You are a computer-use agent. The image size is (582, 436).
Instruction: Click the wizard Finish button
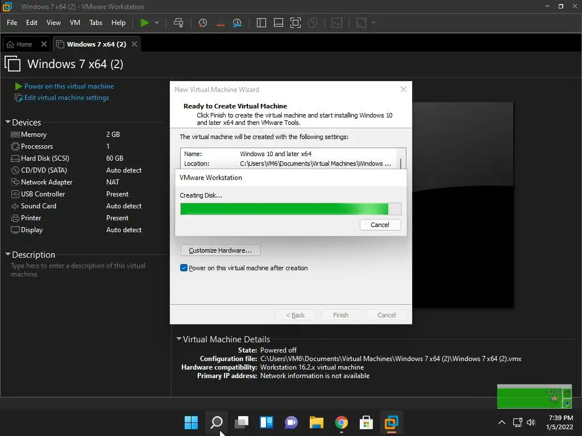(341, 315)
